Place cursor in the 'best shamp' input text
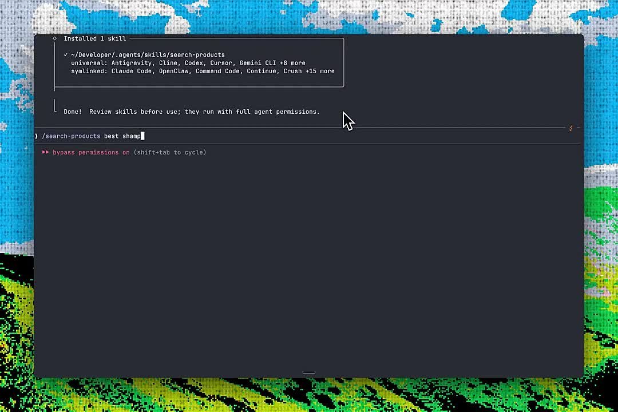Image resolution: width=618 pixels, height=412 pixels. click(x=122, y=136)
